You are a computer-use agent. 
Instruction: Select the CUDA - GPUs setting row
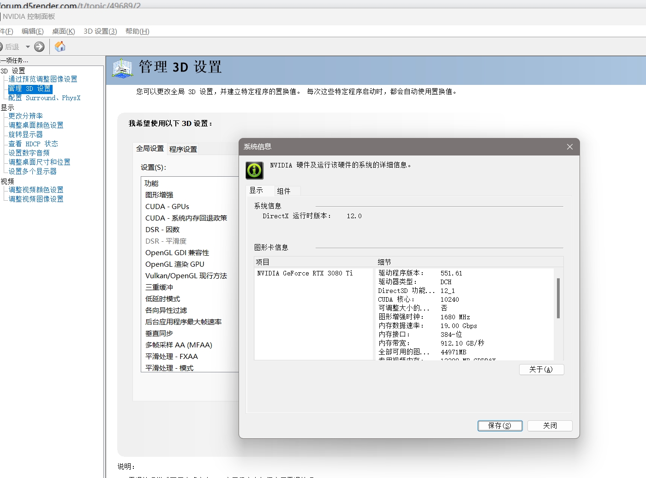tap(190, 206)
